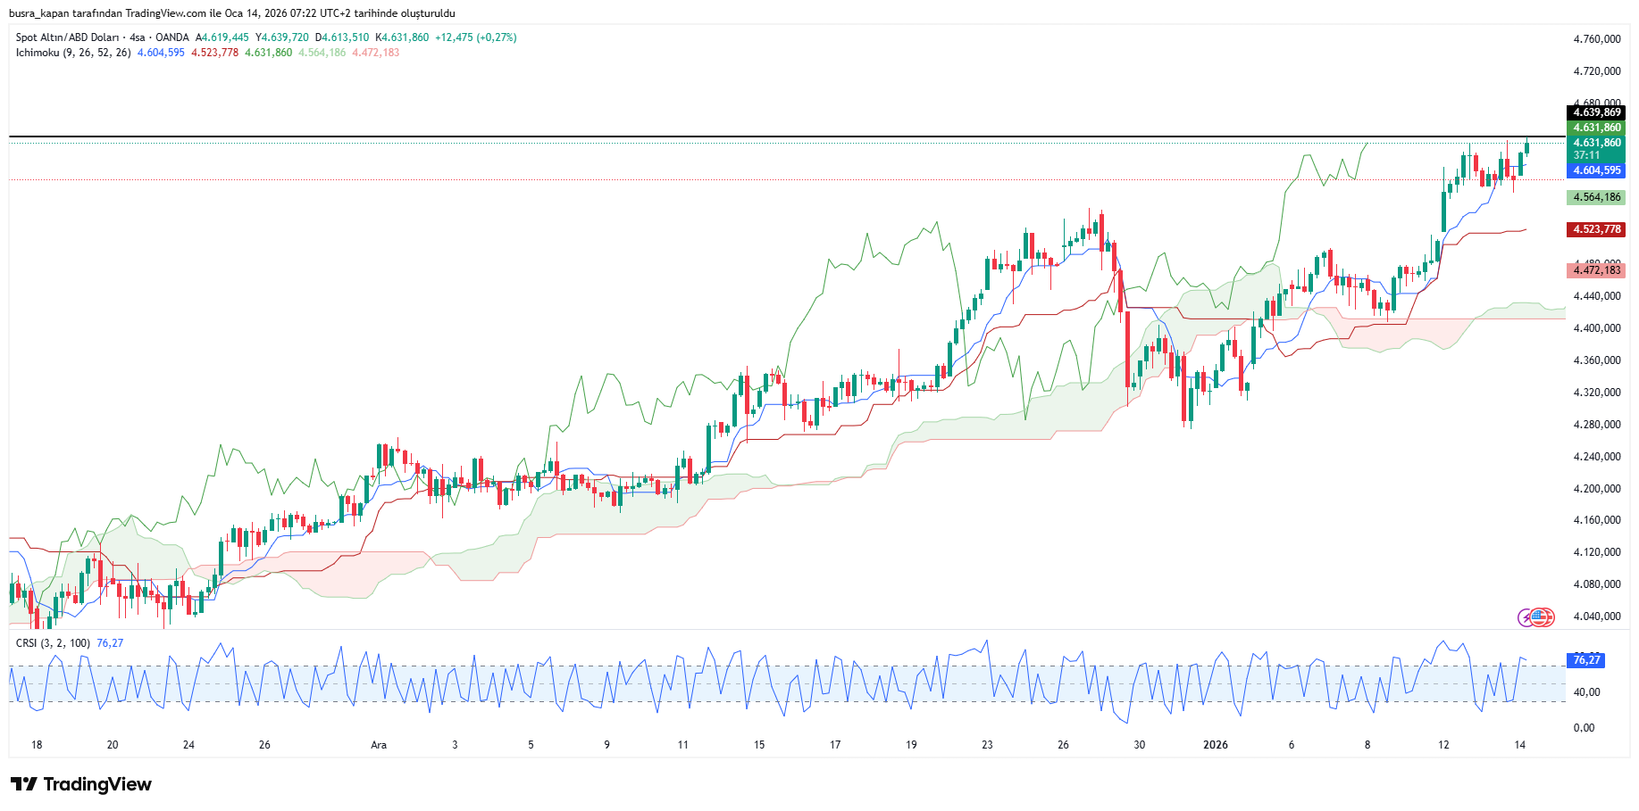Click the purple lightning event icon
This screenshot has width=1639, height=811.
click(x=1526, y=617)
